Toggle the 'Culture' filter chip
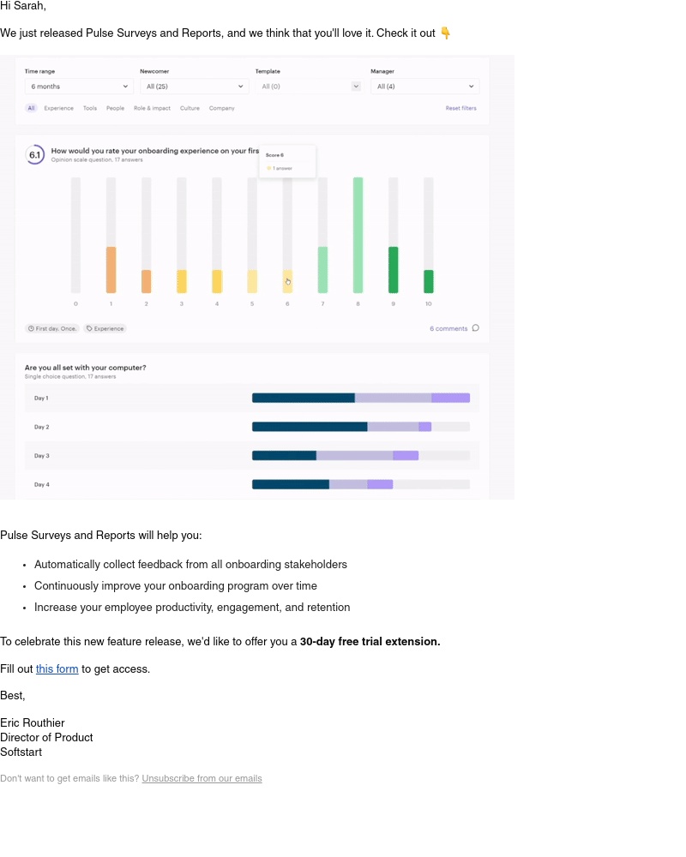Viewport: 686px width, 857px height. [190, 108]
